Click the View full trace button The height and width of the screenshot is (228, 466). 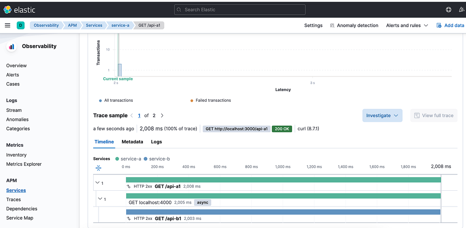pos(434,115)
